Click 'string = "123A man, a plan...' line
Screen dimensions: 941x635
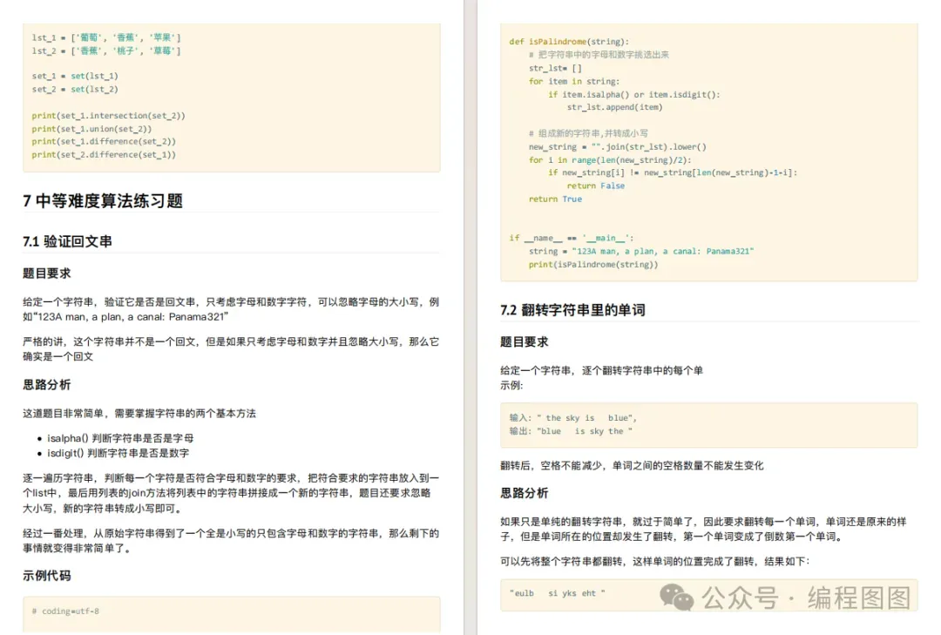[x=641, y=251]
